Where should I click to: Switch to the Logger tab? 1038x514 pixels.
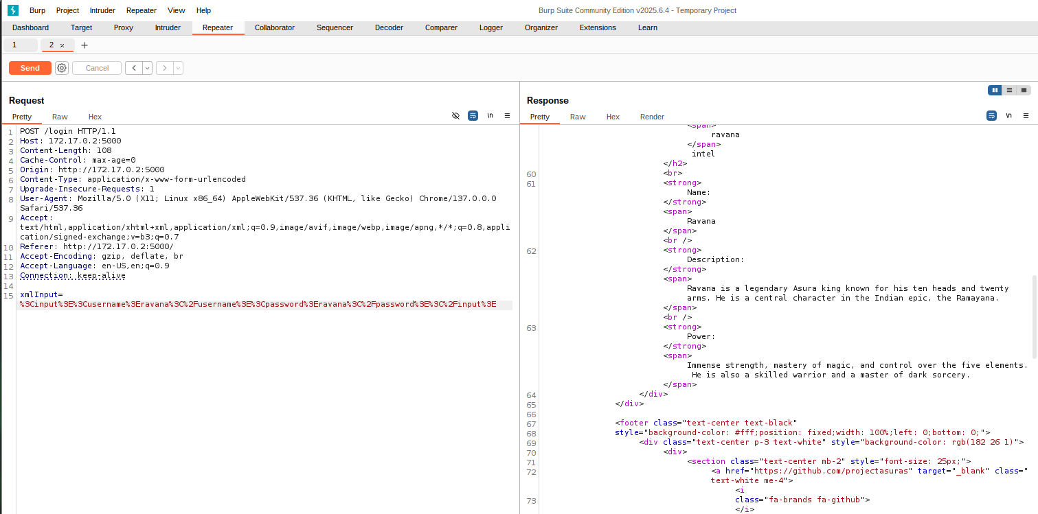tap(491, 27)
